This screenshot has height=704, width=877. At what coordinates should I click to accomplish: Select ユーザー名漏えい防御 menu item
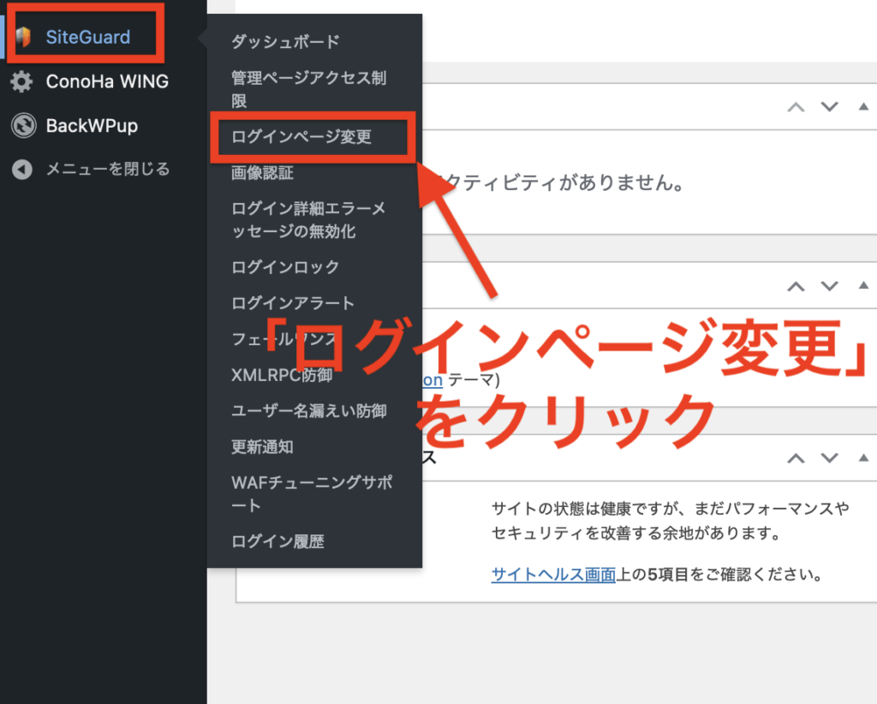[308, 411]
